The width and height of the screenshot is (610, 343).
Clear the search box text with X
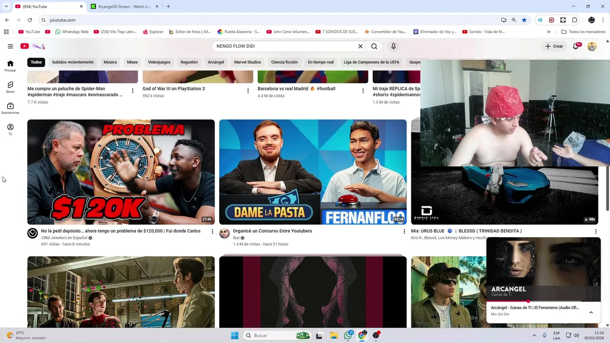(x=360, y=46)
